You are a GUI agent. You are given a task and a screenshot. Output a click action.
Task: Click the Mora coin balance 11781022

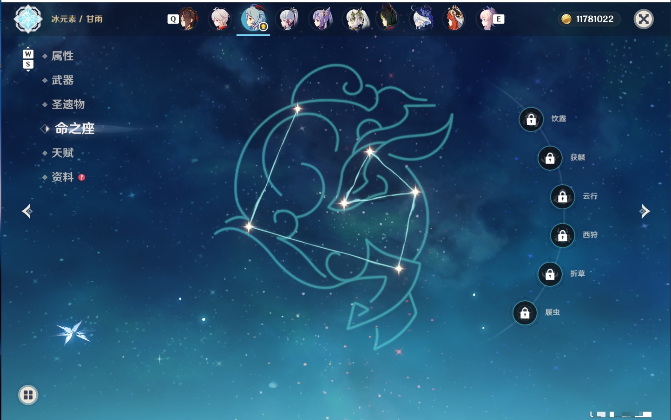(589, 19)
